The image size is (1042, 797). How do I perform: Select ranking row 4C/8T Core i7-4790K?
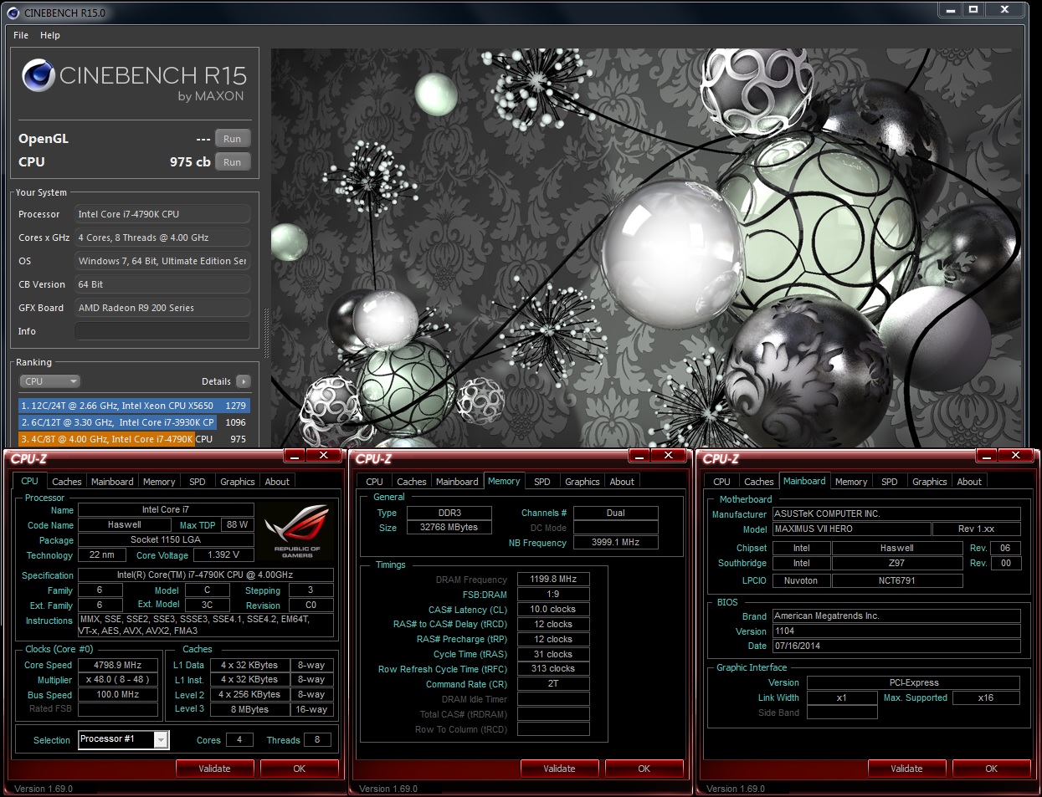click(134, 439)
